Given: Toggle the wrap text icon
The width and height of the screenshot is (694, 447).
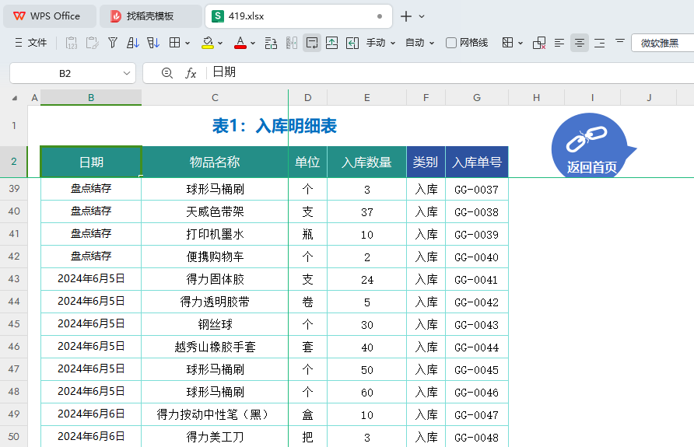Looking at the screenshot, I should coord(312,43).
